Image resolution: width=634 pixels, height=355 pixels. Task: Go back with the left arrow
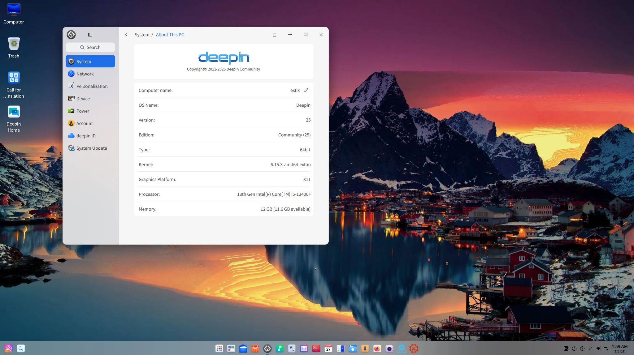(x=126, y=35)
